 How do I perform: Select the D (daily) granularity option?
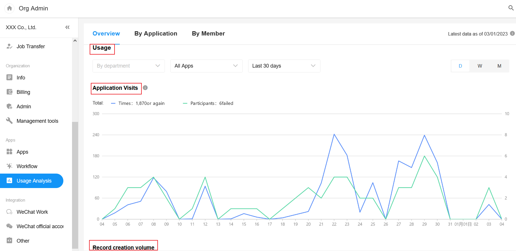[460, 66]
